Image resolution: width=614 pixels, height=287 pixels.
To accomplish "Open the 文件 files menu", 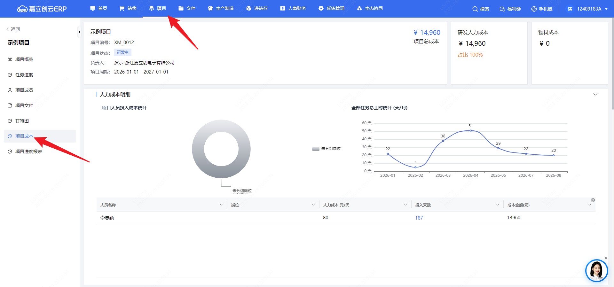I will tap(187, 8).
